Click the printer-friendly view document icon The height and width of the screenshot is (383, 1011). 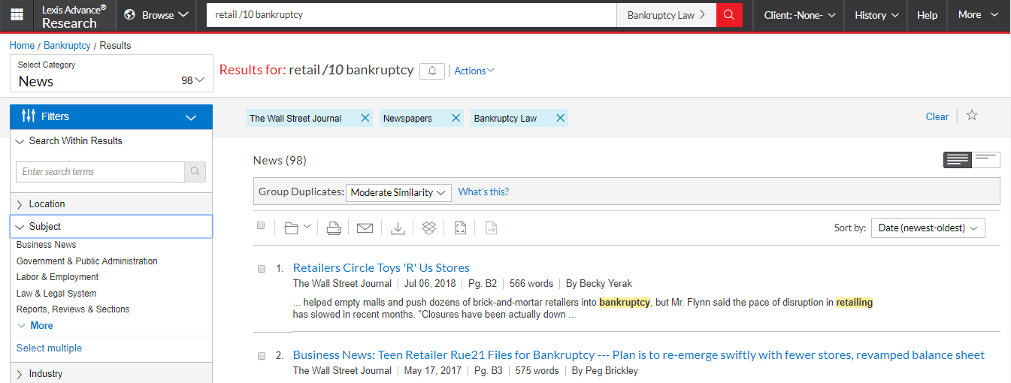coord(460,228)
